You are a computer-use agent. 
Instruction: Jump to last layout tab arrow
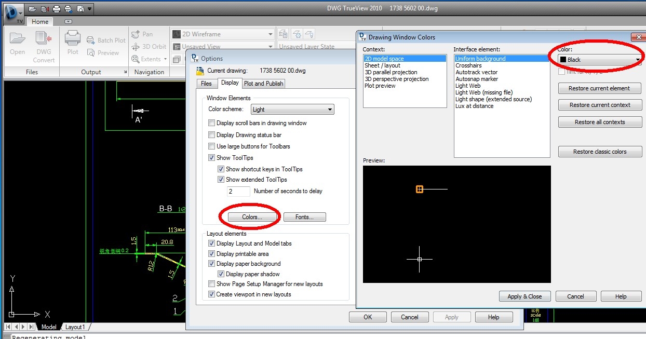tap(32, 327)
